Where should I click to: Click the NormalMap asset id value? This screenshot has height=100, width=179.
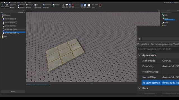[x=170, y=77]
